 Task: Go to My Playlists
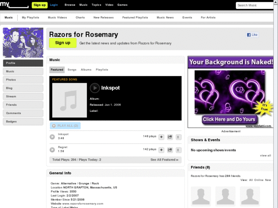pyautogui.click(x=31, y=18)
